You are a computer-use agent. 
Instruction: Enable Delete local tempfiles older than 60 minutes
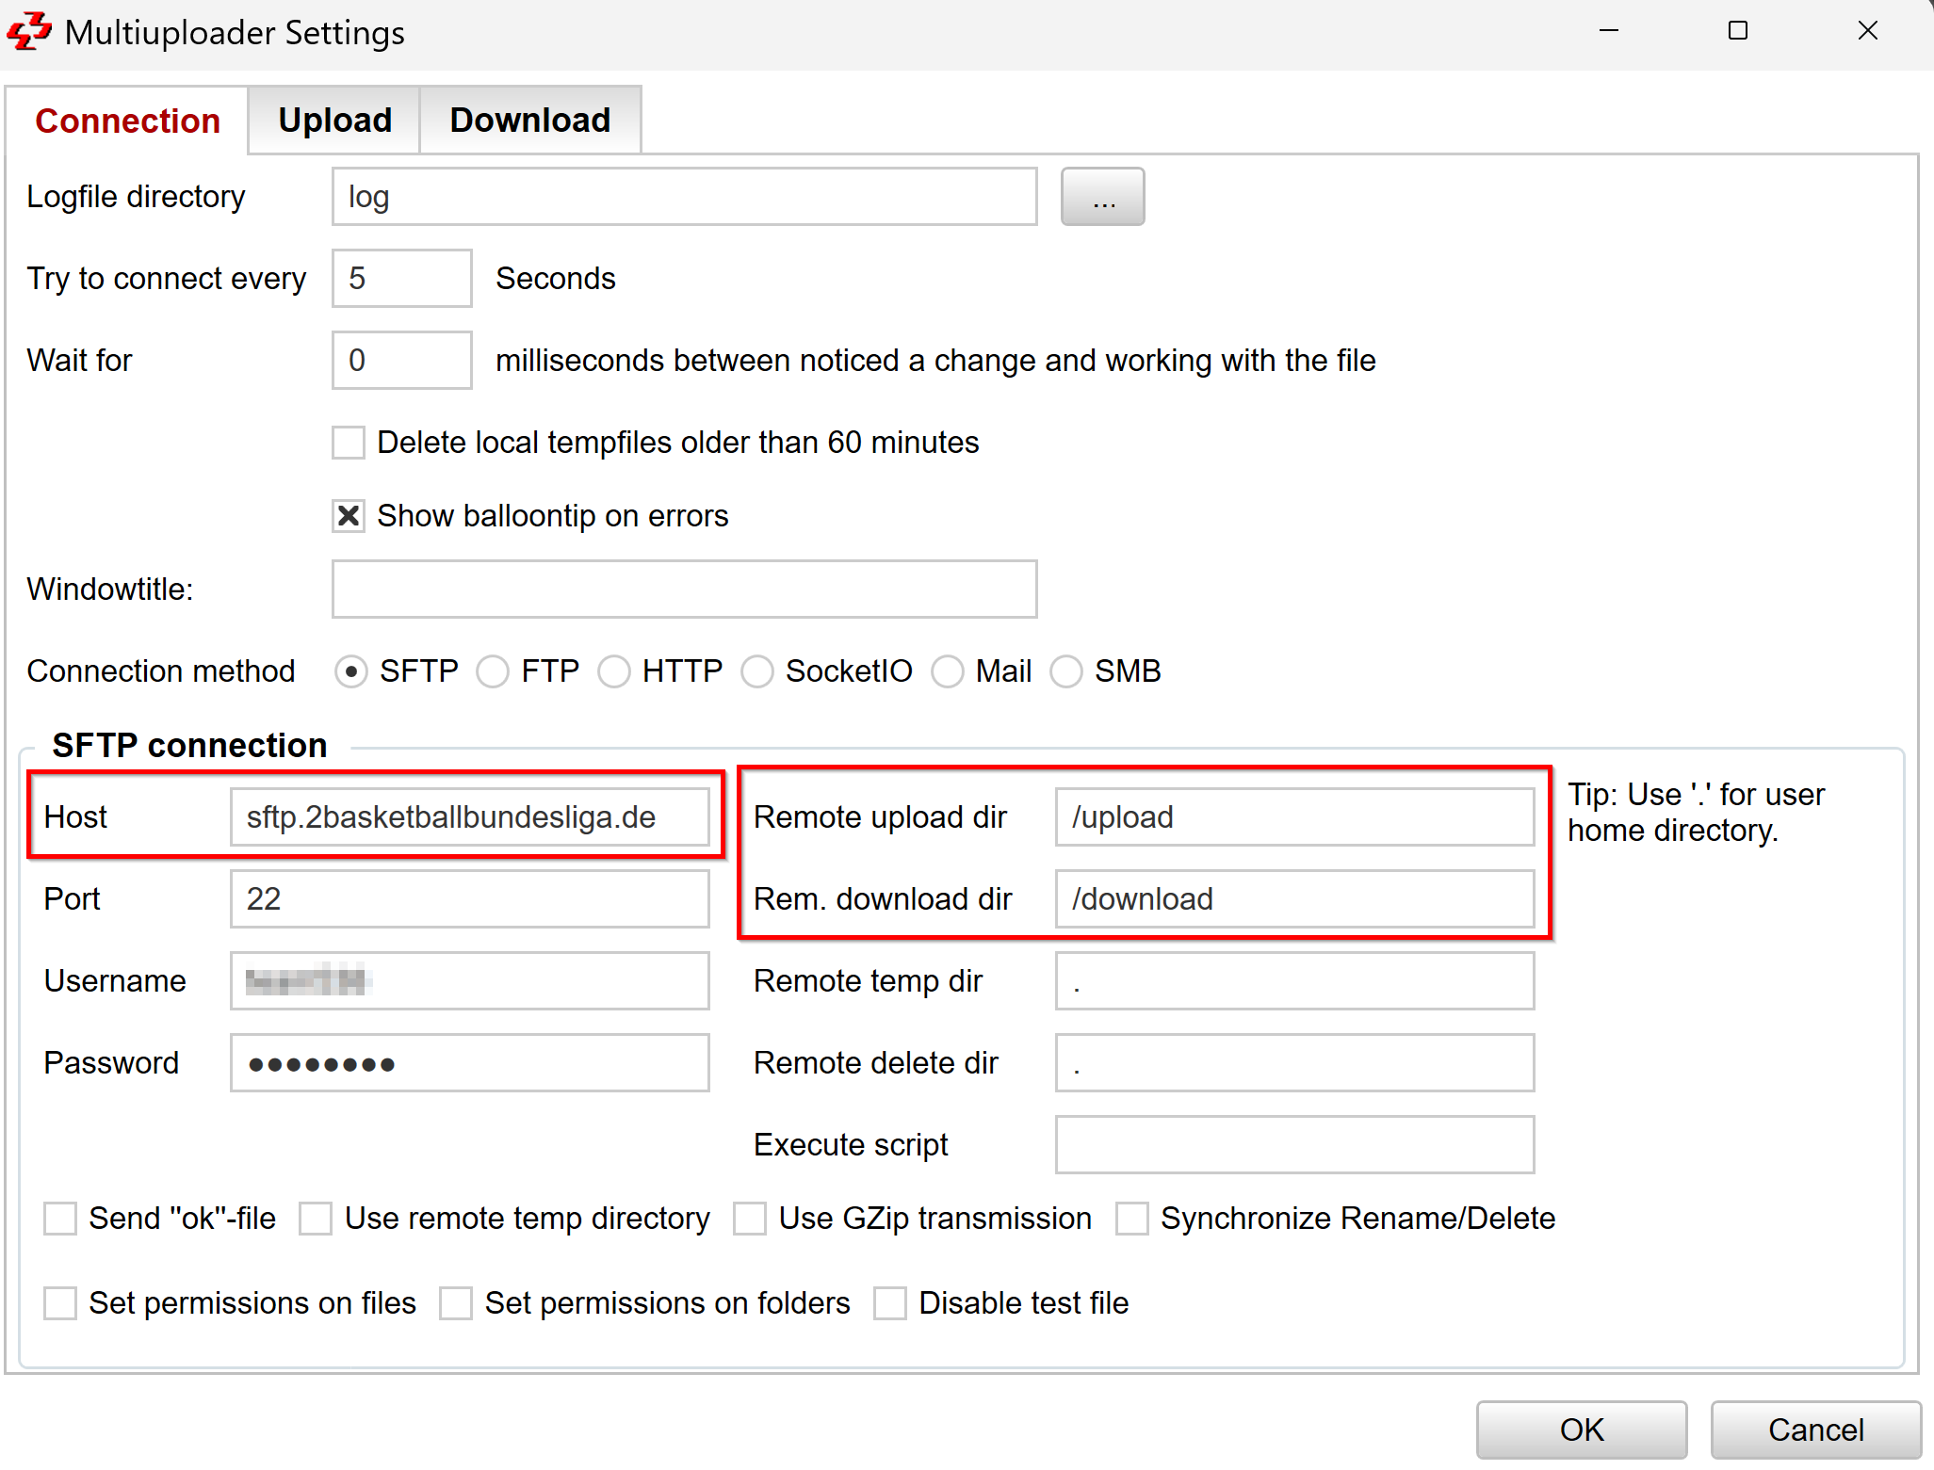(x=349, y=443)
